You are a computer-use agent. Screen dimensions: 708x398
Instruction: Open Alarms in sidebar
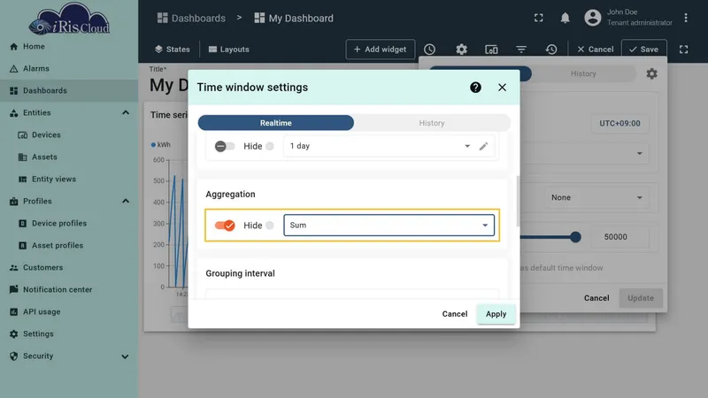coord(69,69)
